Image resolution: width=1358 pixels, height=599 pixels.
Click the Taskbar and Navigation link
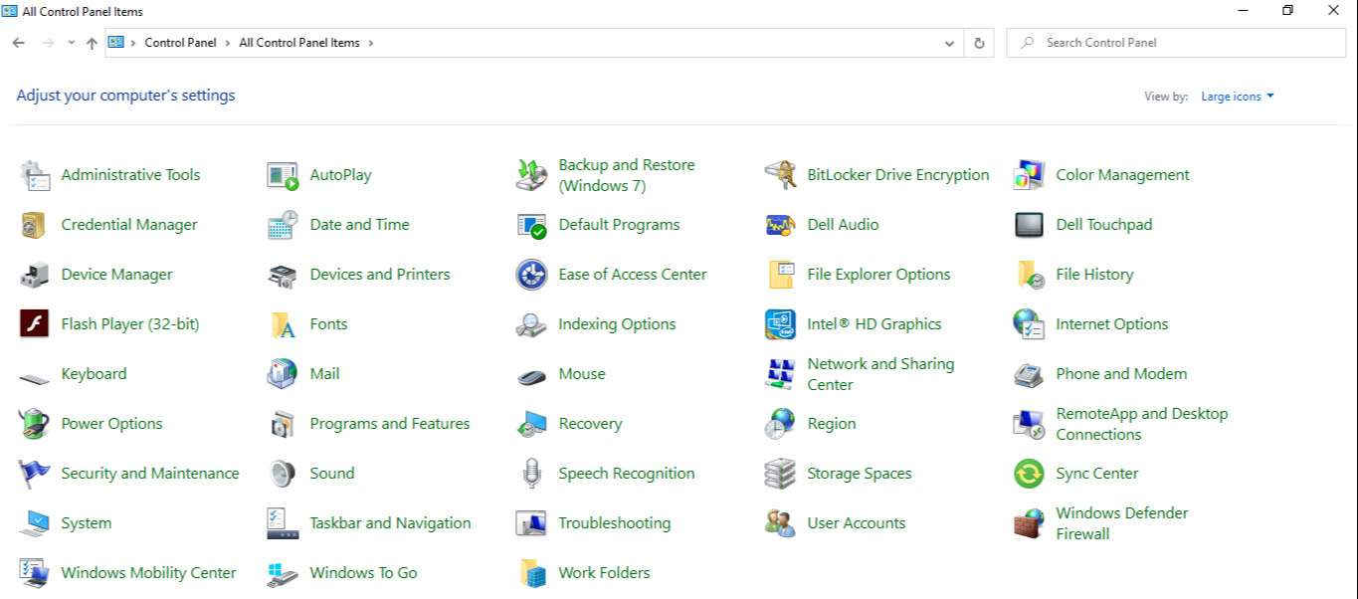pos(390,523)
